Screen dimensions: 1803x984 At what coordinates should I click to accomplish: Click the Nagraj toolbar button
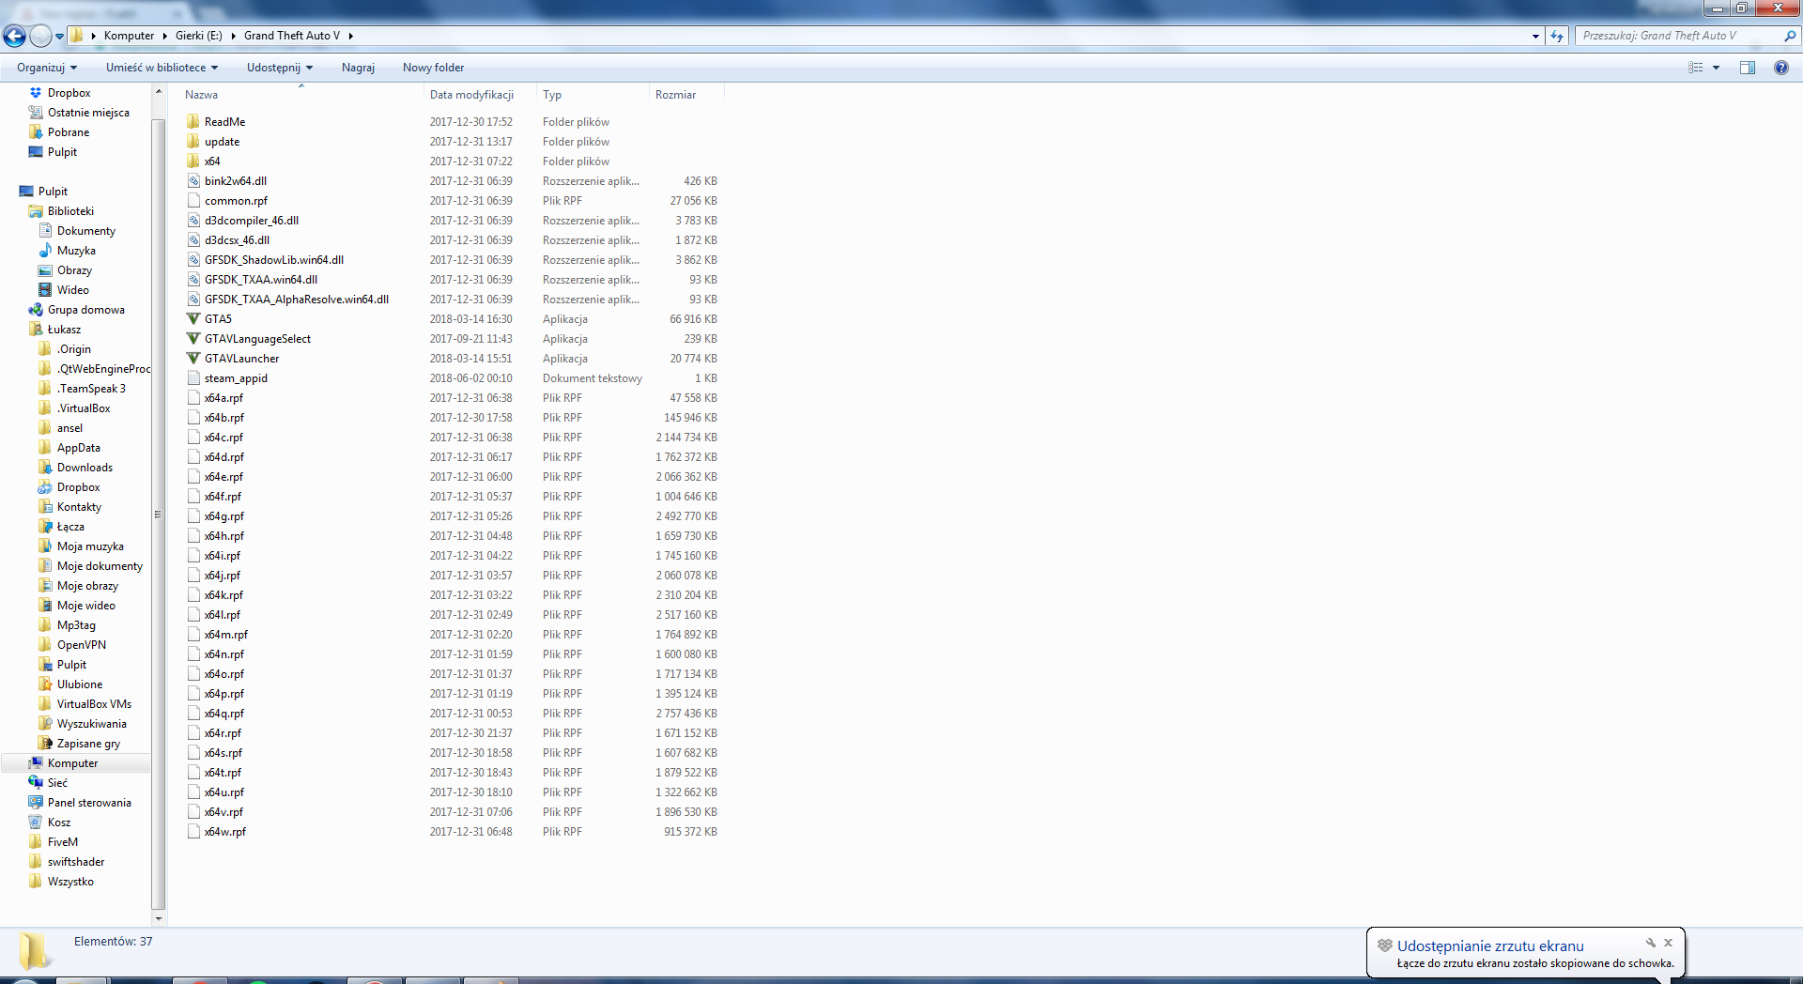(358, 68)
